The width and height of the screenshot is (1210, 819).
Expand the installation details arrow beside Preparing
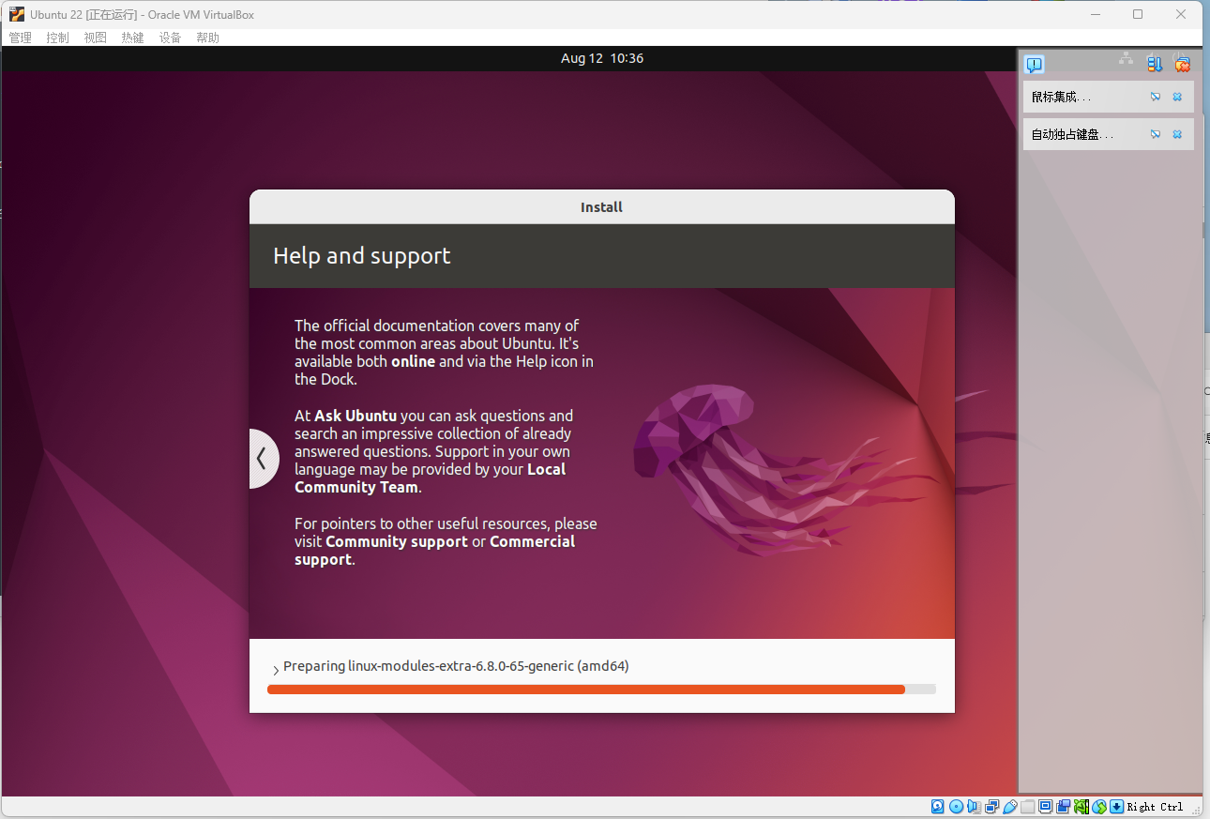276,670
